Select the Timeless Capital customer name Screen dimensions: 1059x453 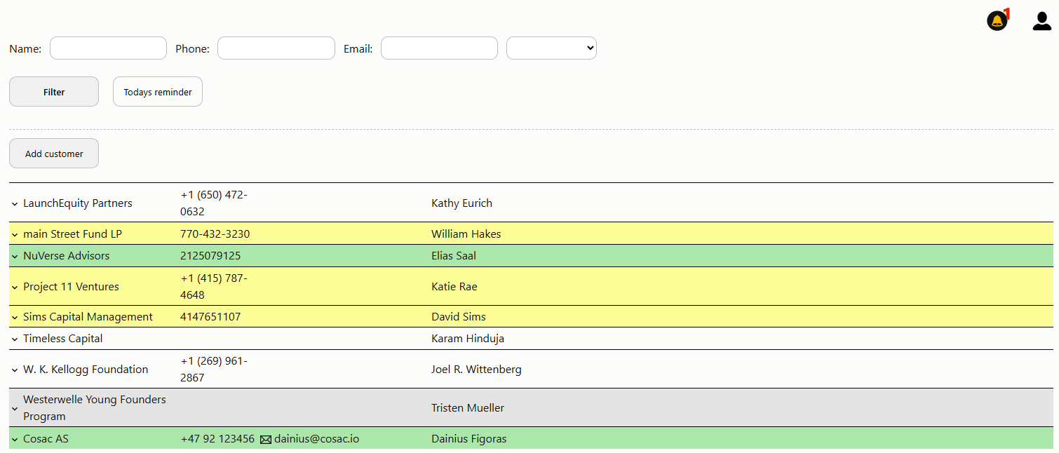tap(63, 339)
